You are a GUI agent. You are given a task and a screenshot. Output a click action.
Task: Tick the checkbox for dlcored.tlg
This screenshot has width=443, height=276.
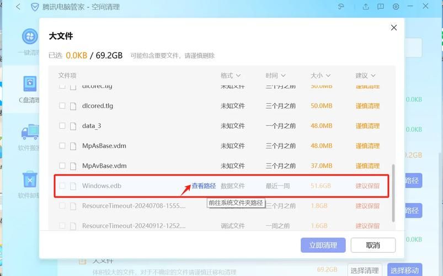click(62, 105)
